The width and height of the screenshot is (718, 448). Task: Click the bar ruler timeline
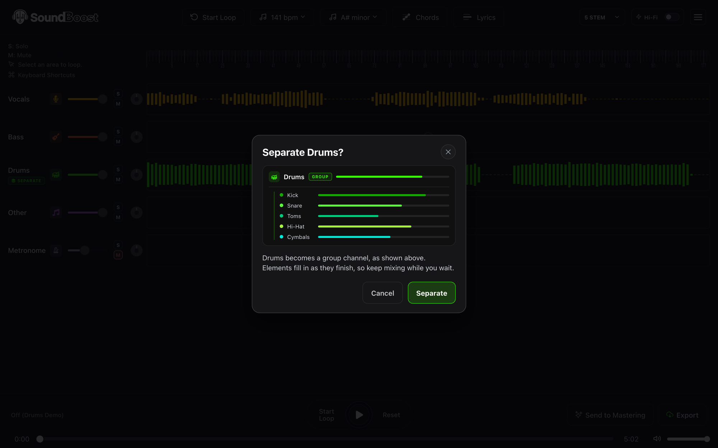(428, 59)
